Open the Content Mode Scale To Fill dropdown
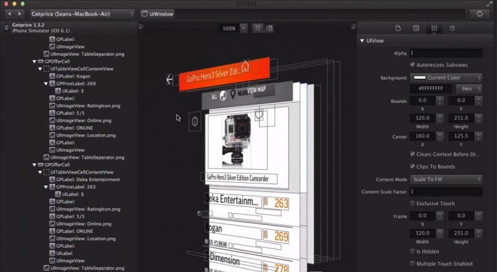 tap(446, 179)
